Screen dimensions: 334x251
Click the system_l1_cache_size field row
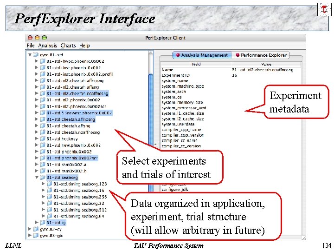click(183, 113)
